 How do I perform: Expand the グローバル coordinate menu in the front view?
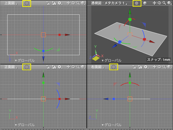click(x=25, y=125)
